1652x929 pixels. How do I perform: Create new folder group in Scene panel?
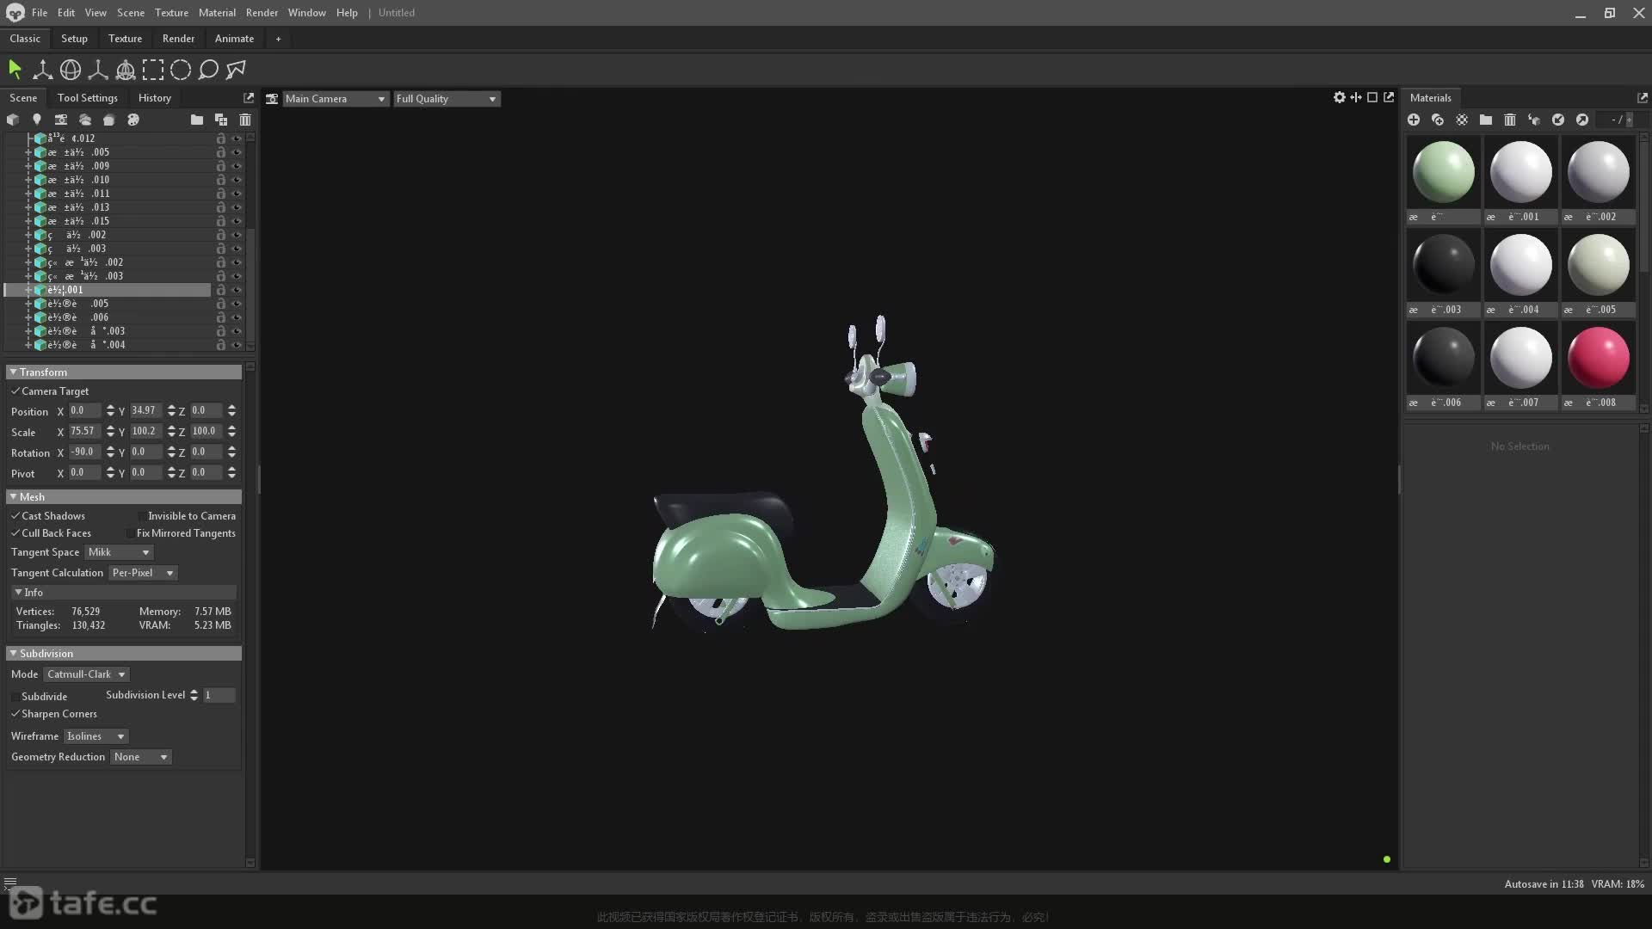(197, 120)
